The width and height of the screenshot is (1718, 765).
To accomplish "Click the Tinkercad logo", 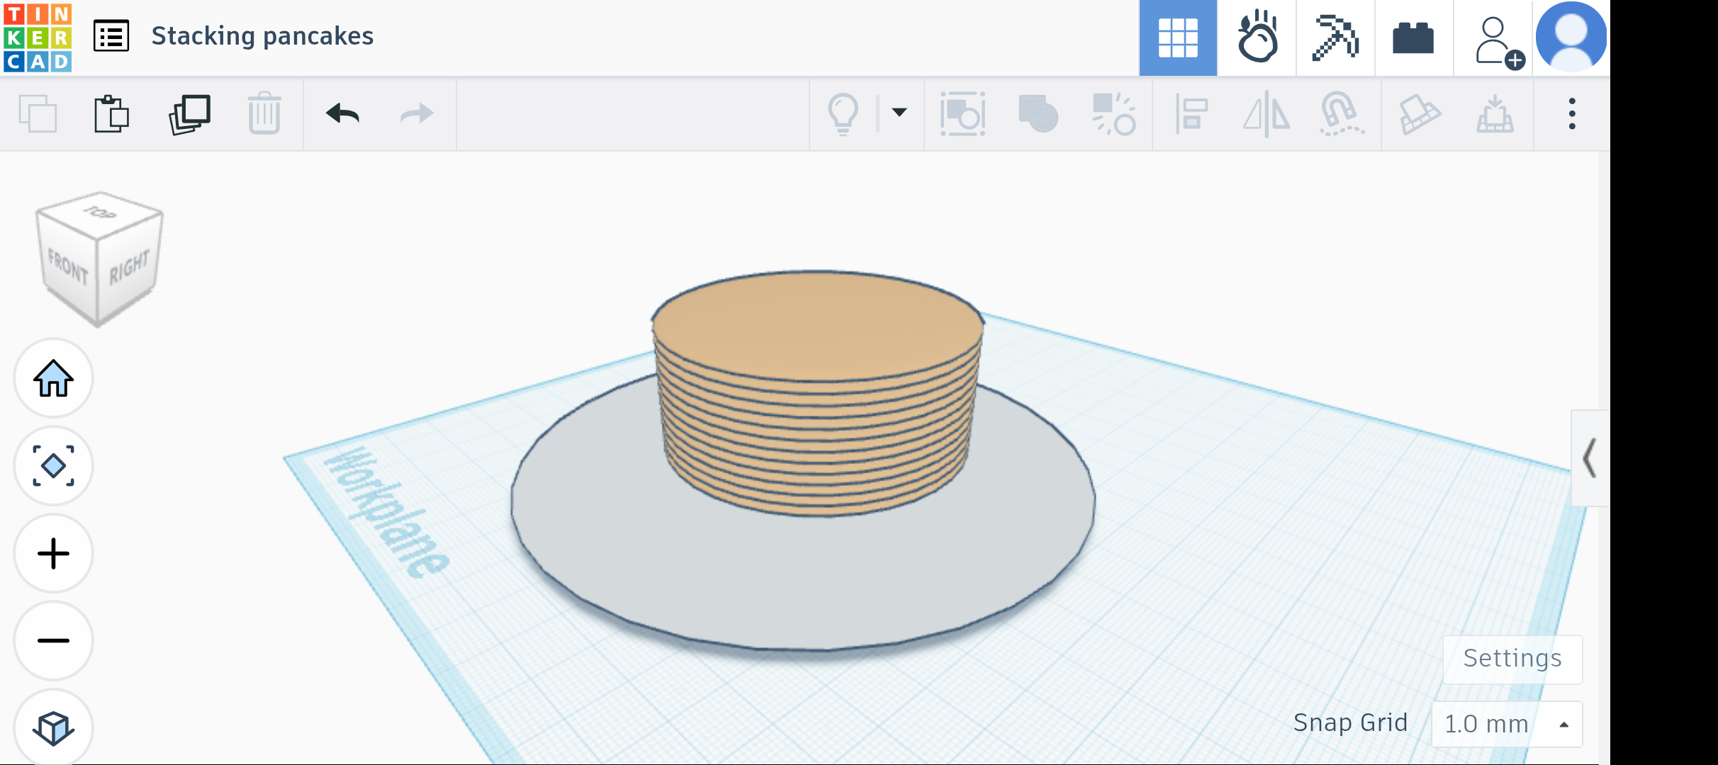I will click(x=37, y=38).
